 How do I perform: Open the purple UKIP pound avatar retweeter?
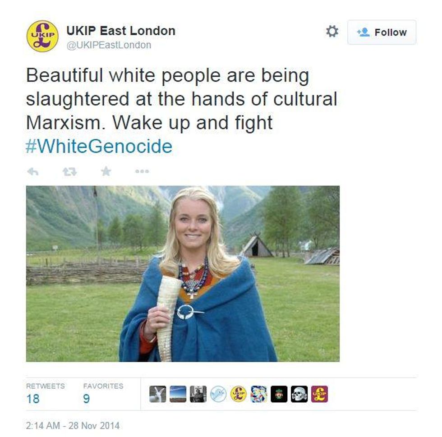pos(320,394)
